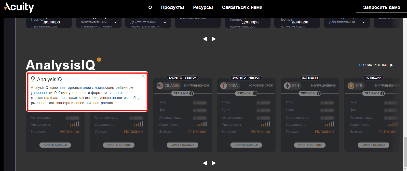Close the AnalysisIQ tooltip popup
The width and height of the screenshot is (407, 171).
coord(143,76)
